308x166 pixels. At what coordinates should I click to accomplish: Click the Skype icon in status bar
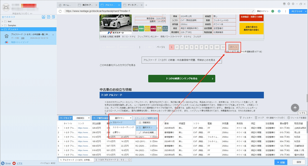pos(3,163)
